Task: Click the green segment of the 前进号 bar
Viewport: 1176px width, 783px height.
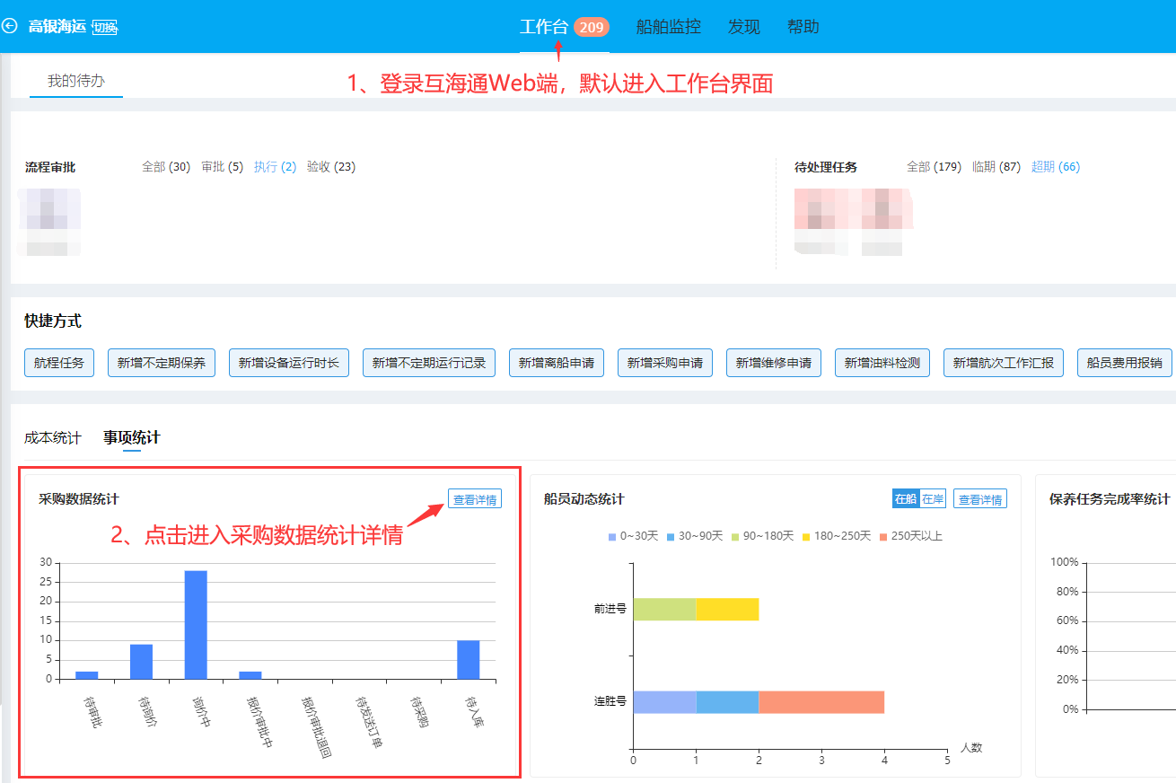Action: pos(664,609)
